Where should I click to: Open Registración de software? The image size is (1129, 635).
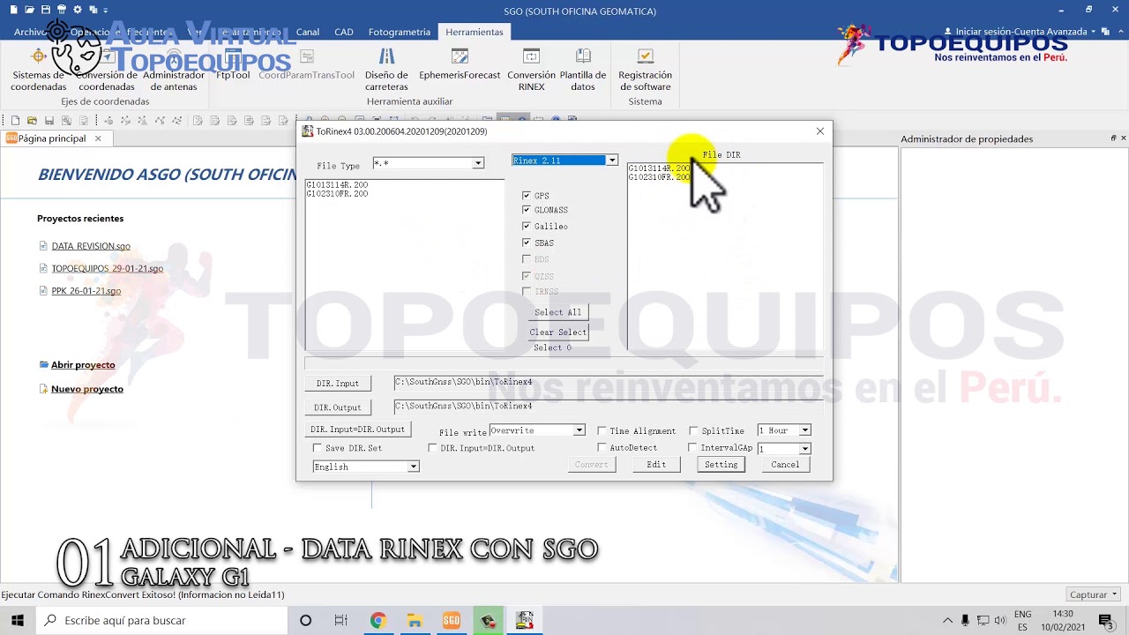pos(645,69)
